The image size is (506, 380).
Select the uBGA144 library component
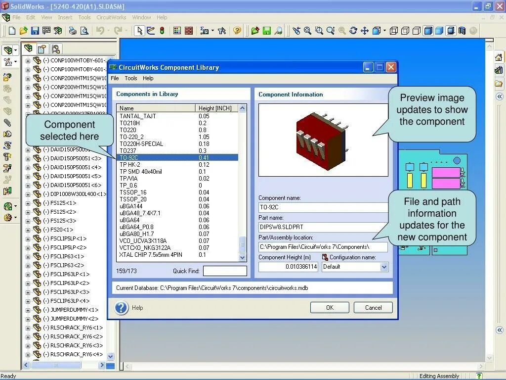click(177, 206)
